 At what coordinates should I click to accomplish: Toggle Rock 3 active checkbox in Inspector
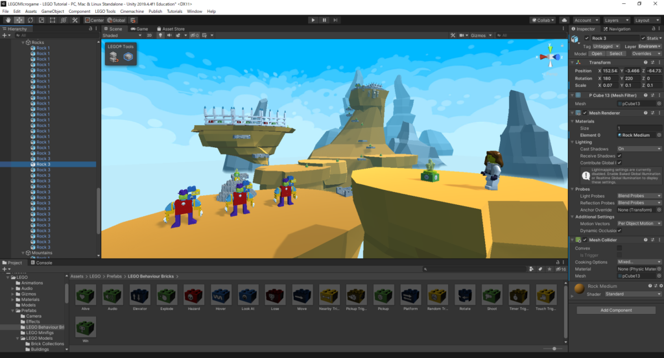coord(587,38)
